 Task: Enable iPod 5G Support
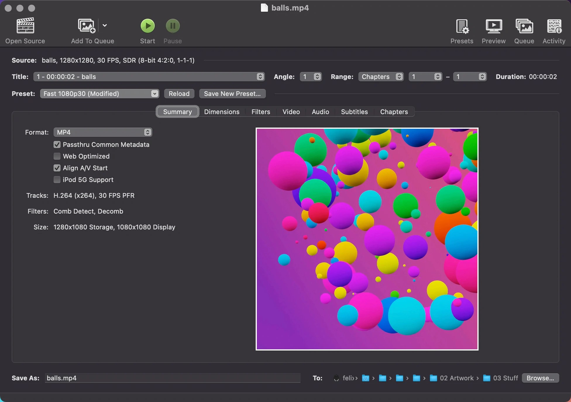[x=57, y=180]
